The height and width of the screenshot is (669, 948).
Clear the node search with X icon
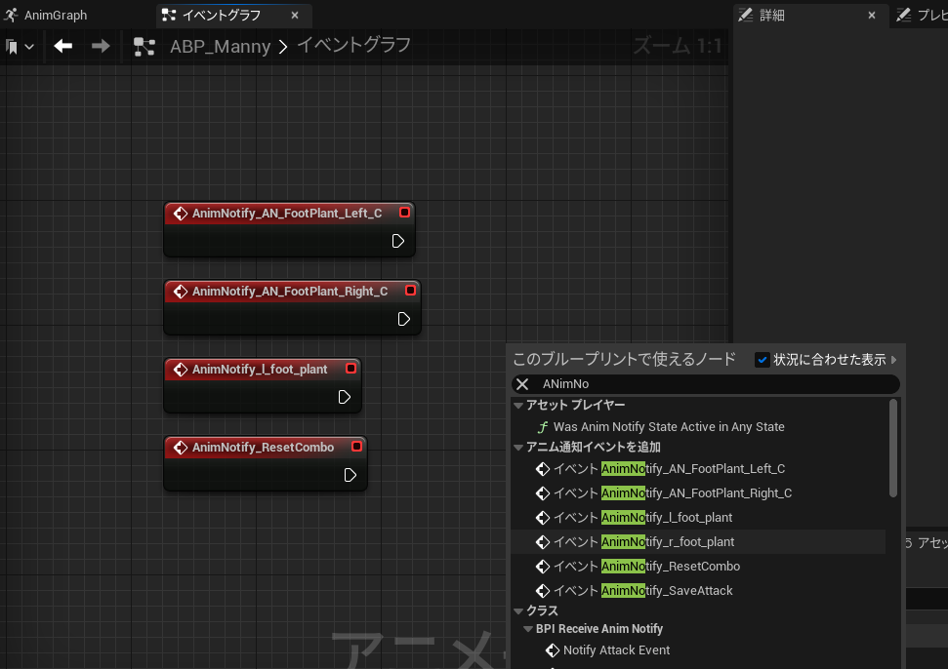[523, 384]
